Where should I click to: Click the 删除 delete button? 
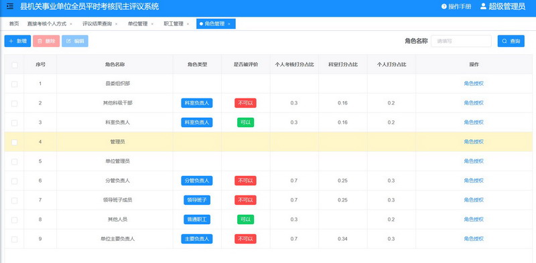46,41
